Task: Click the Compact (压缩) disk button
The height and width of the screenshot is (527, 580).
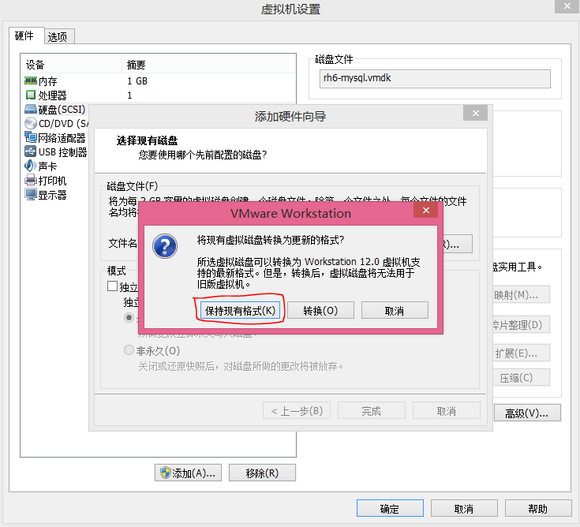Action: 521,378
